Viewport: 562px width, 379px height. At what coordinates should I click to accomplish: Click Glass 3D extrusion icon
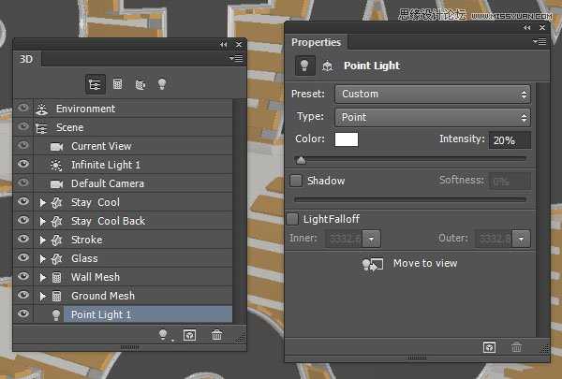pyautogui.click(x=56, y=258)
